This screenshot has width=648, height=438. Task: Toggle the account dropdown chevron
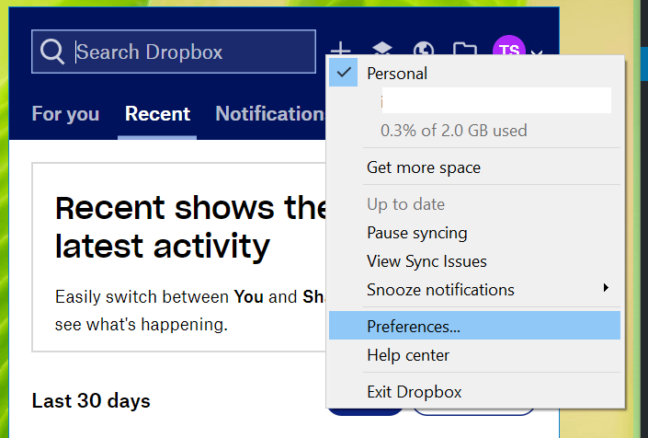[537, 52]
